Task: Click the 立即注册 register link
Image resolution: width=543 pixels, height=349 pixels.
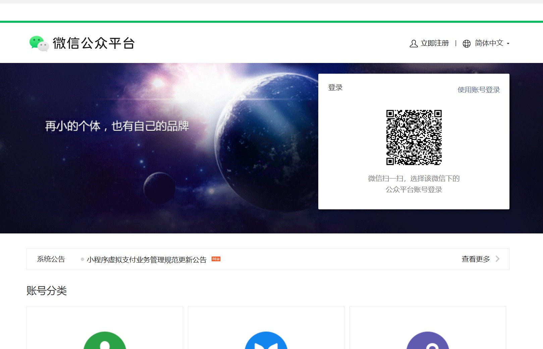Action: [435, 43]
